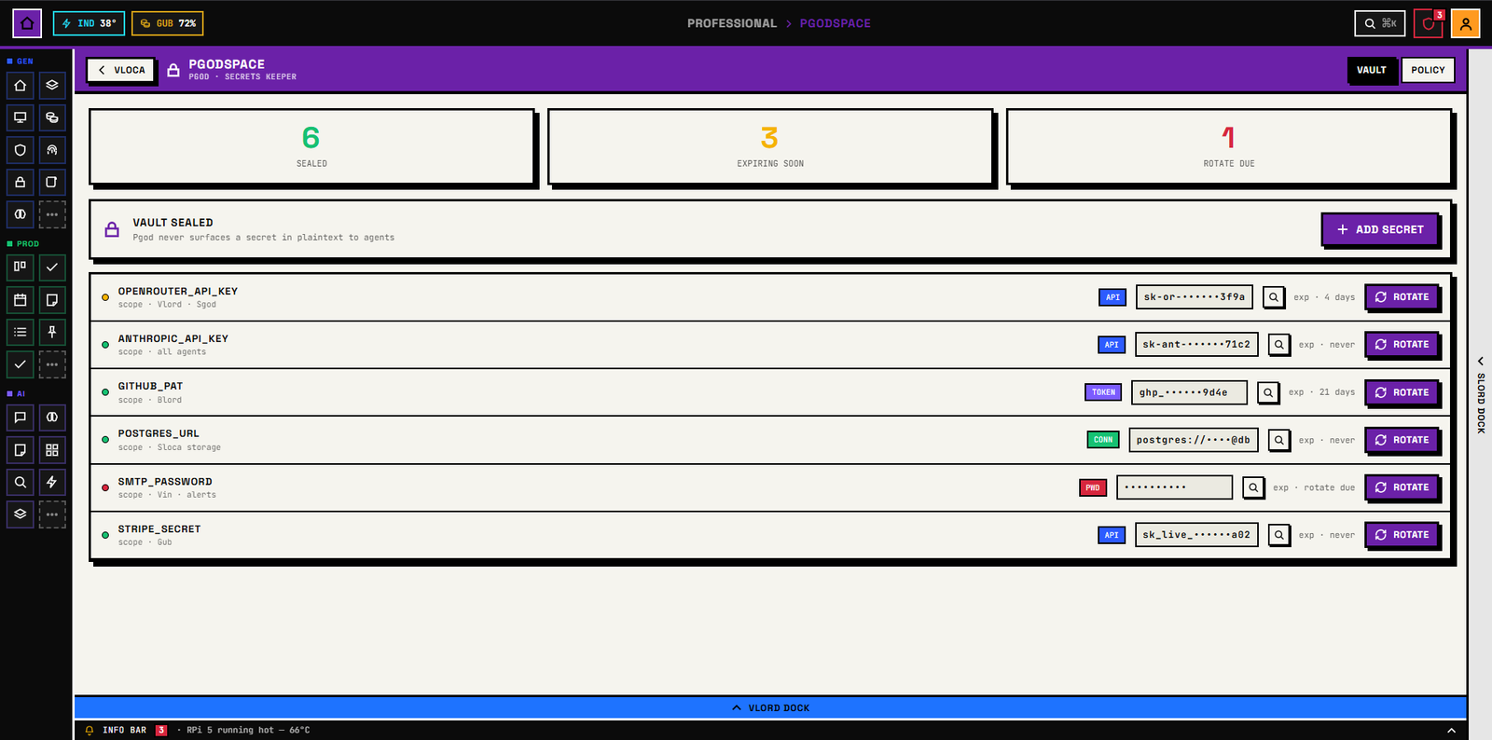Screen dimensions: 1492x740
Task: Switch to the POLICY tab
Action: tap(1428, 70)
